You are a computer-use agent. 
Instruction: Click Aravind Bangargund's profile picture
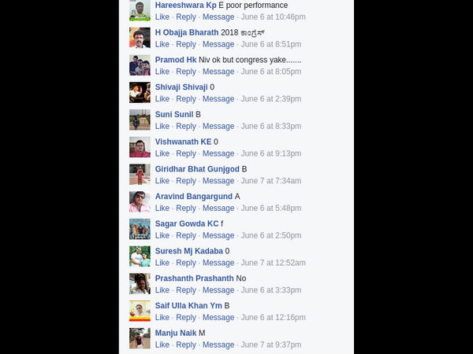[x=140, y=201]
